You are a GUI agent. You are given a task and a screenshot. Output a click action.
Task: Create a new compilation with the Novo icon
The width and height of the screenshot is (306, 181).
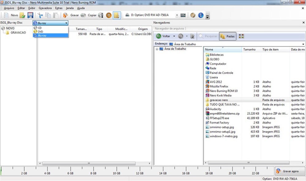11,15
